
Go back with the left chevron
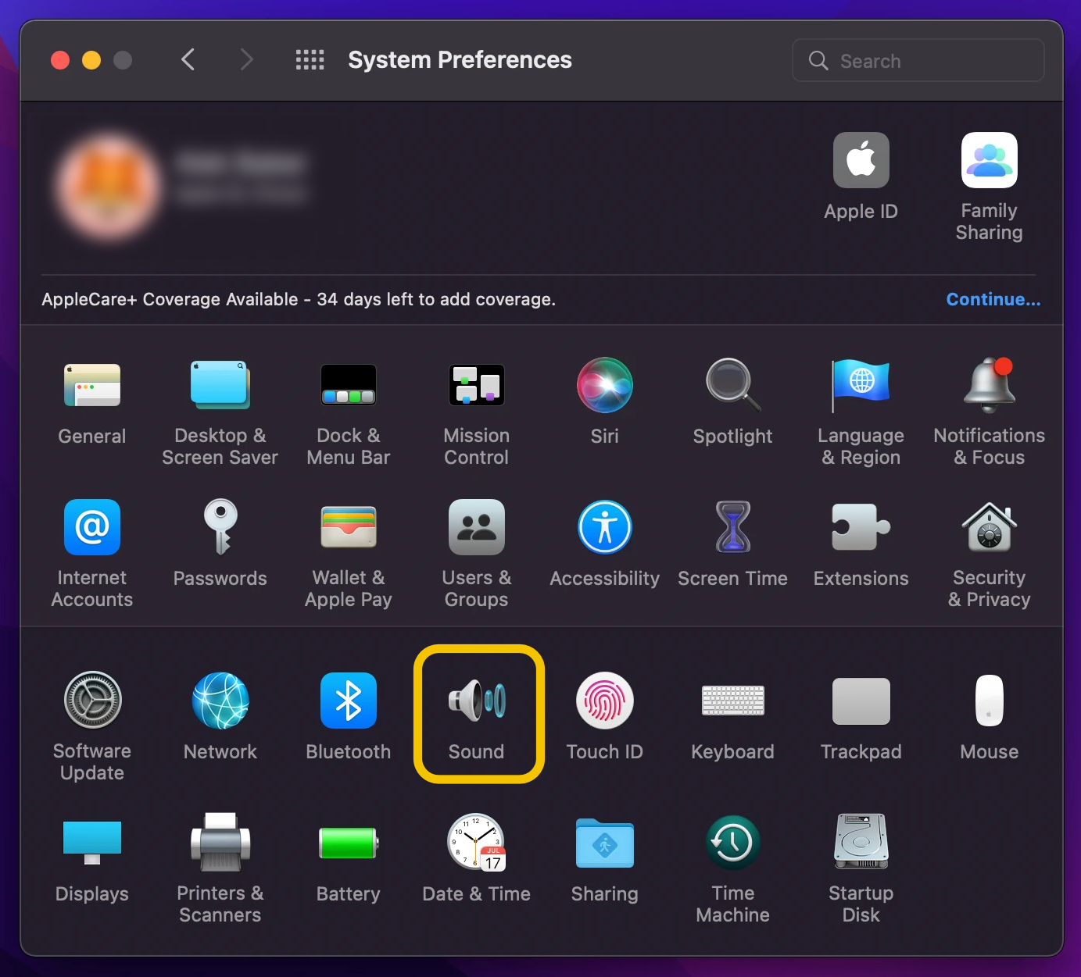[x=188, y=59]
